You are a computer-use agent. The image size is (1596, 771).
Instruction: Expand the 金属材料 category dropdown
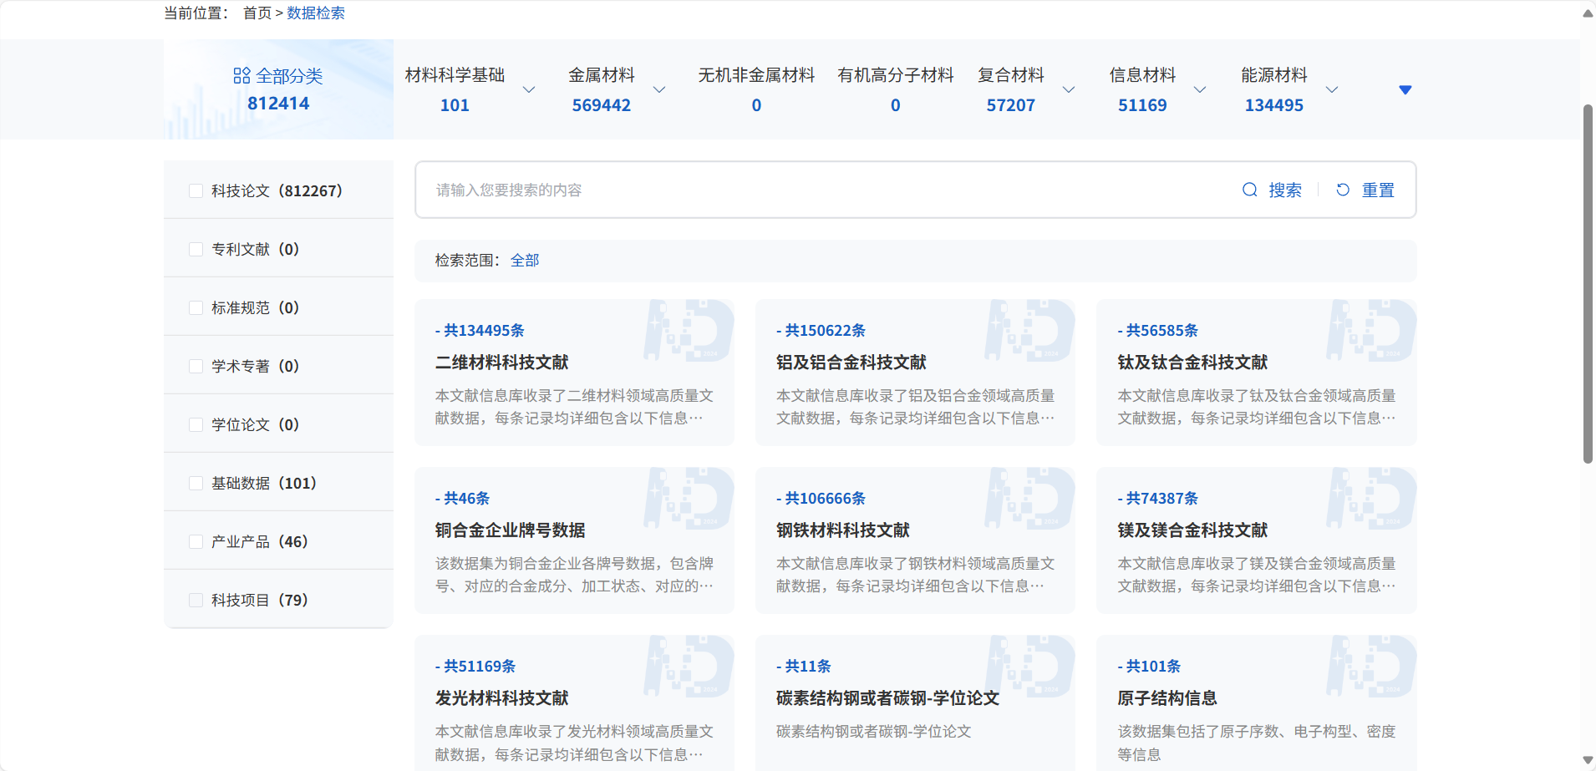click(x=659, y=89)
